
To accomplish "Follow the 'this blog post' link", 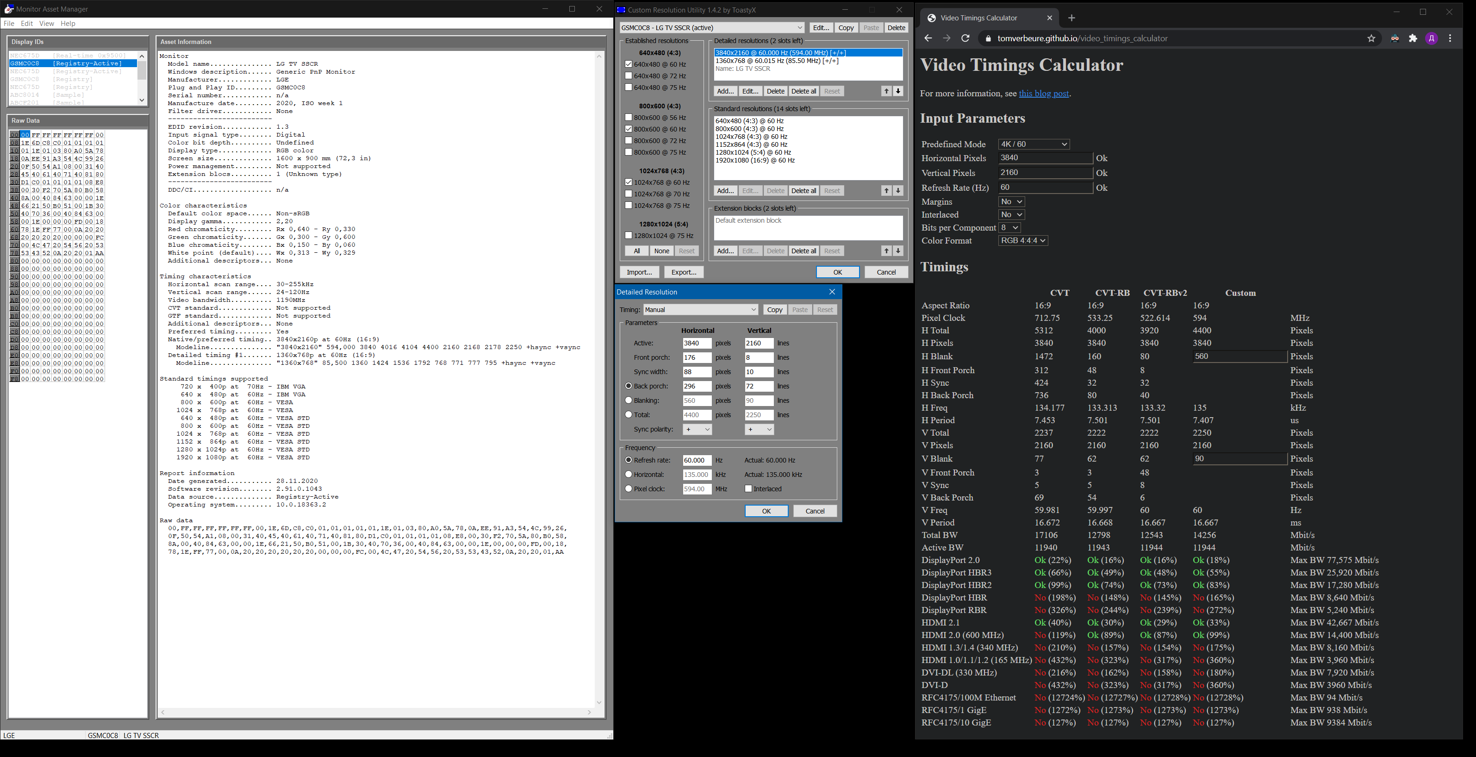I will pos(1043,94).
